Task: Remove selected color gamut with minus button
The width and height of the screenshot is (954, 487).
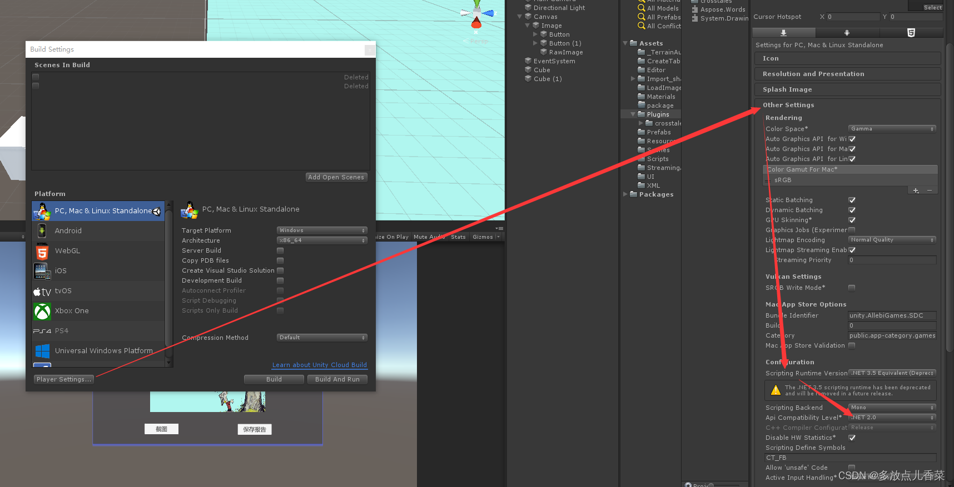Action: tap(930, 190)
